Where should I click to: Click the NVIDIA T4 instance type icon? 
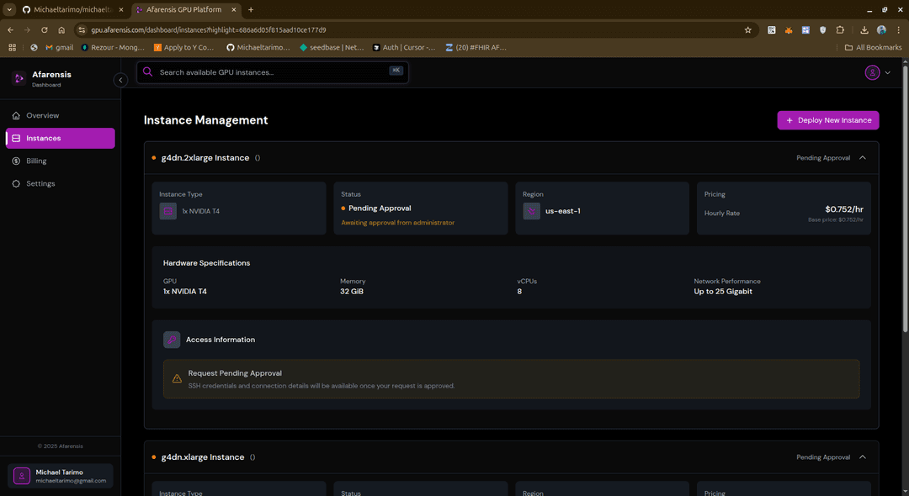click(x=167, y=210)
